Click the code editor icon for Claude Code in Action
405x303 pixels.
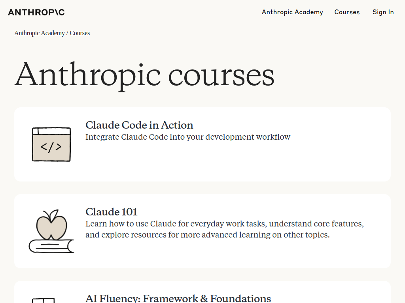(51, 144)
